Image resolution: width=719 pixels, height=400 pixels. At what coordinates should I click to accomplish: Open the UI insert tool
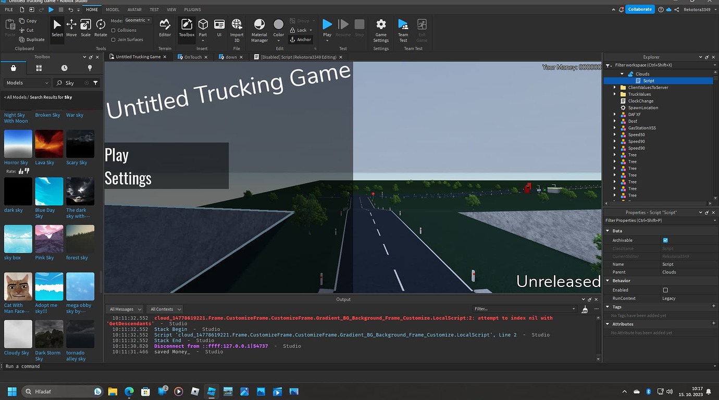click(219, 28)
